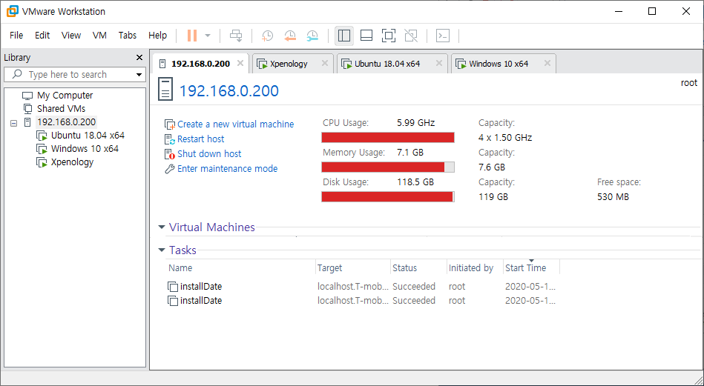Image resolution: width=704 pixels, height=386 pixels.
Task: Click the restart host icon
Action: (170, 139)
